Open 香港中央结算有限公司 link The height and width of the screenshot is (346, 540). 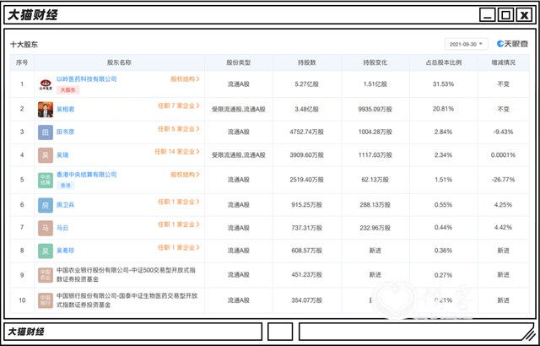point(86,175)
